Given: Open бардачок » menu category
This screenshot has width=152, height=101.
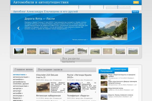Looking at the screenshot, I should tap(17, 98).
